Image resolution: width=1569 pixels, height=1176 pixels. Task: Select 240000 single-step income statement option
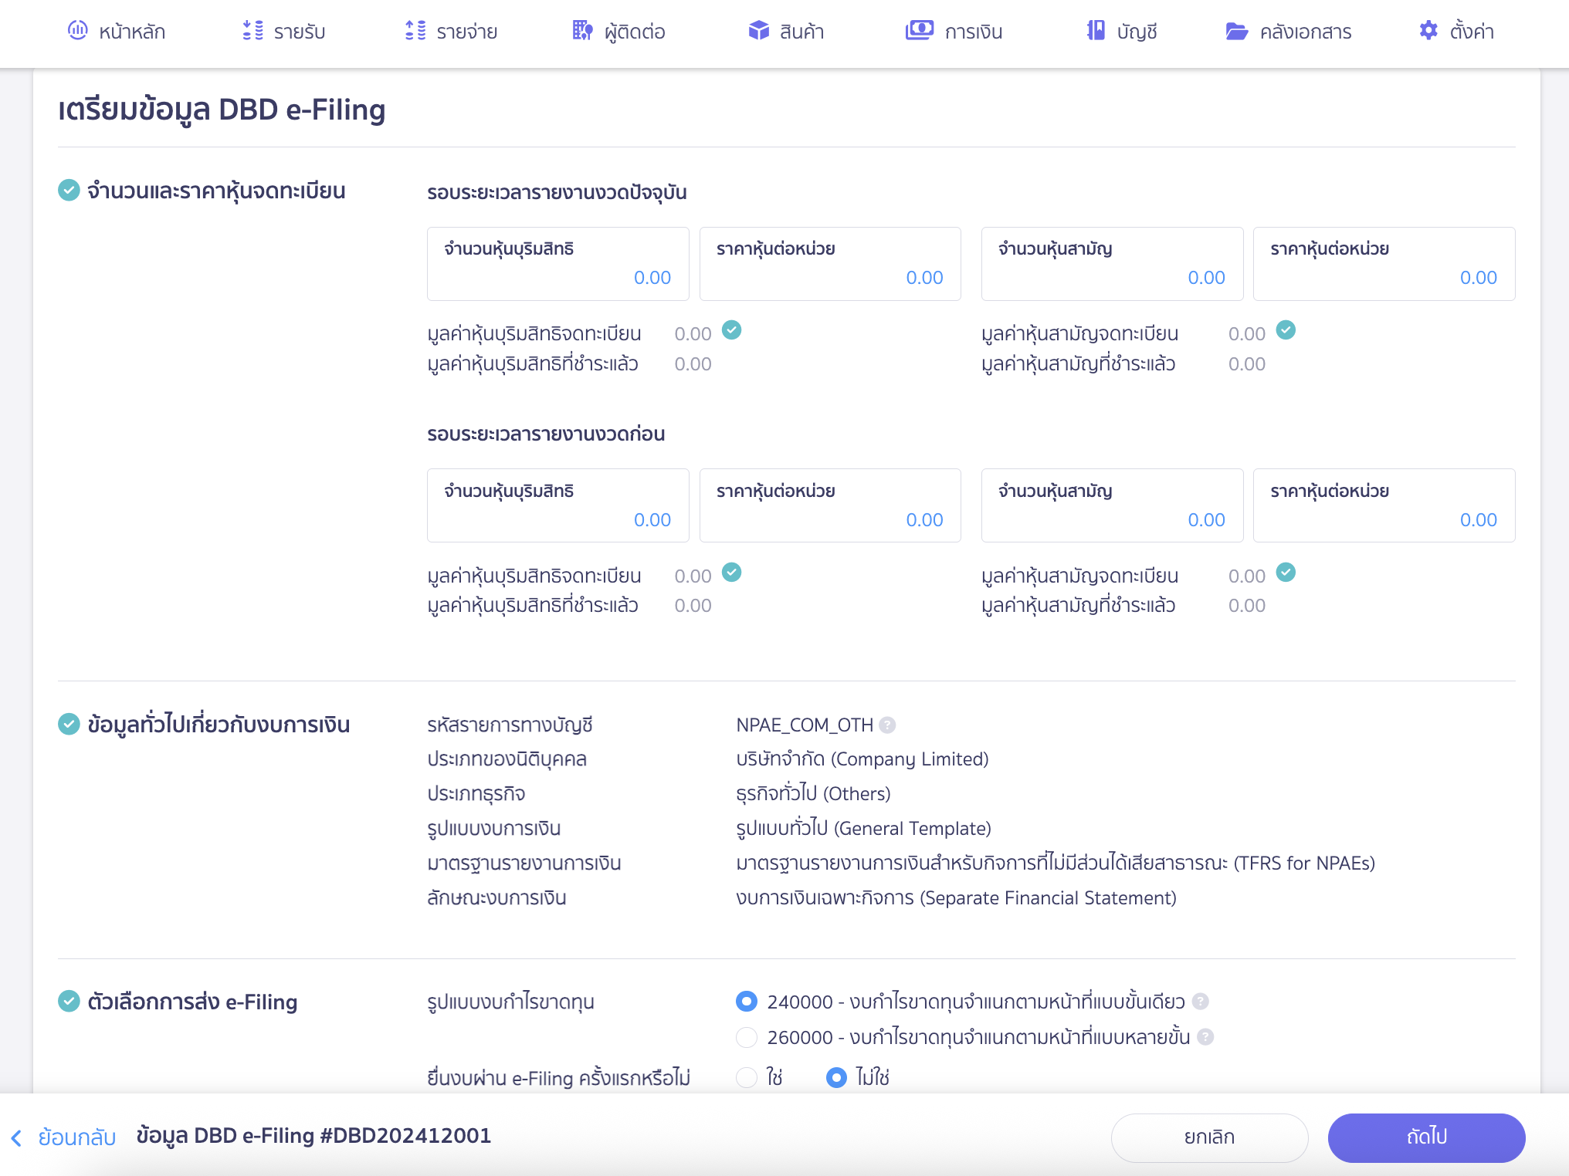[x=747, y=1002]
